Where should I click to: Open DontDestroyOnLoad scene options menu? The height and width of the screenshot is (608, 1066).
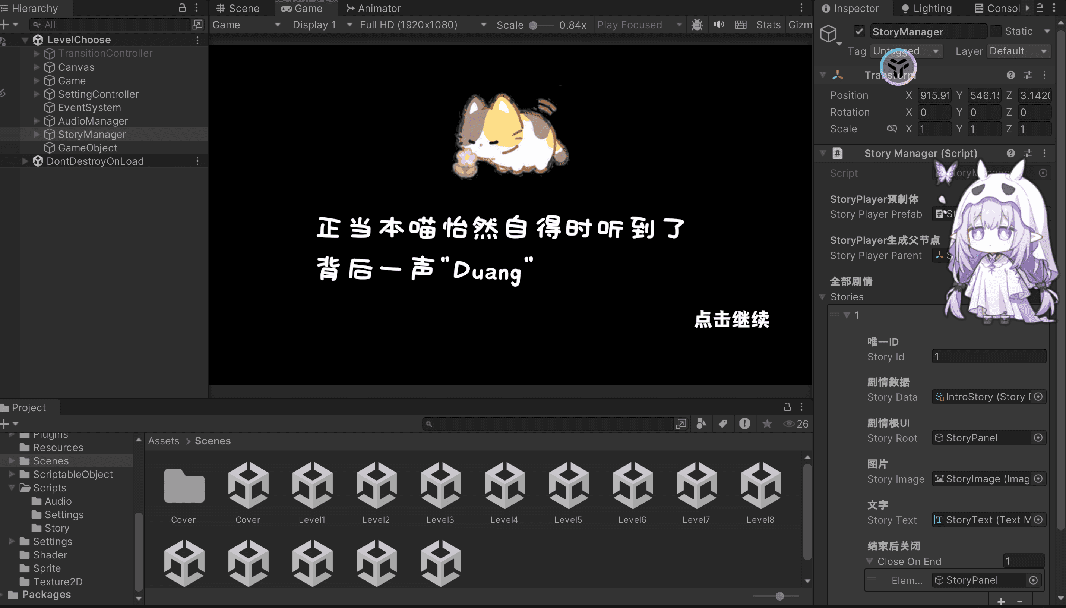tap(197, 161)
